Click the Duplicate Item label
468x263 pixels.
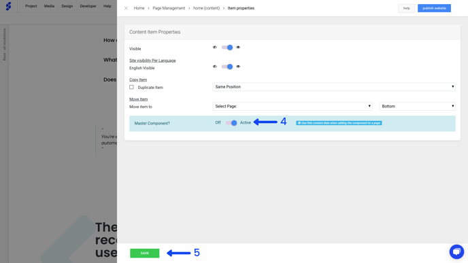(x=150, y=88)
